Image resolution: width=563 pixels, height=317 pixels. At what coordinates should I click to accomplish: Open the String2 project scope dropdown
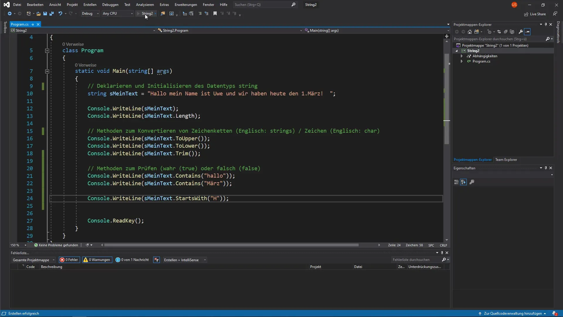[83, 31]
